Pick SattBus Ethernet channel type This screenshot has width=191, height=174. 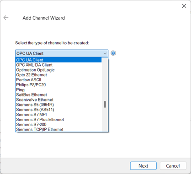click(58, 95)
